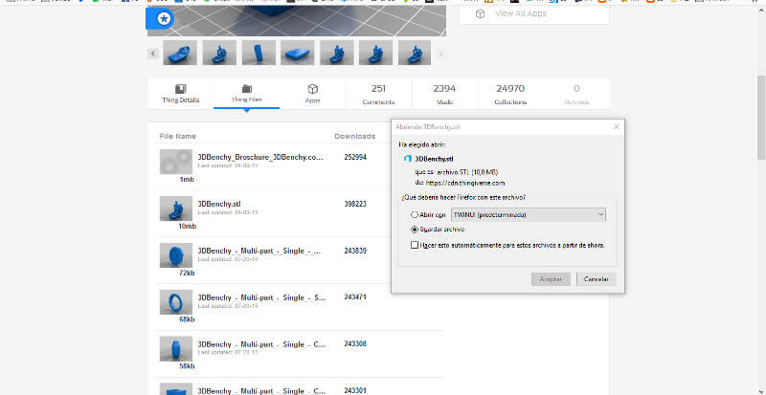The image size is (766, 395).
Task: Click the 1mb file size label
Action: tap(187, 180)
